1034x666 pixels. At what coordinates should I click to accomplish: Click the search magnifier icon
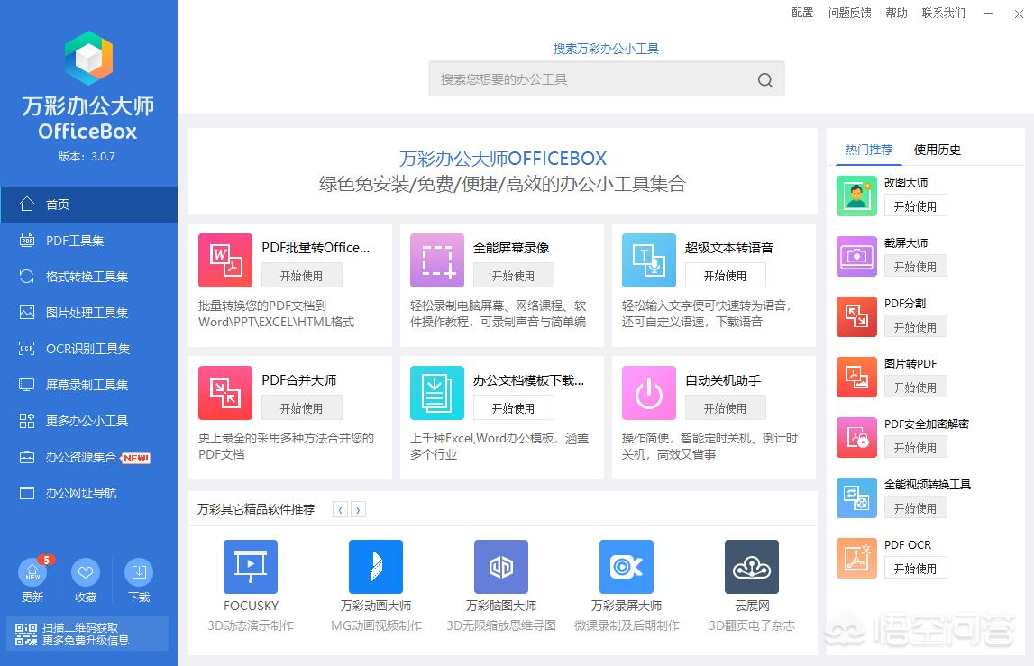coord(765,80)
